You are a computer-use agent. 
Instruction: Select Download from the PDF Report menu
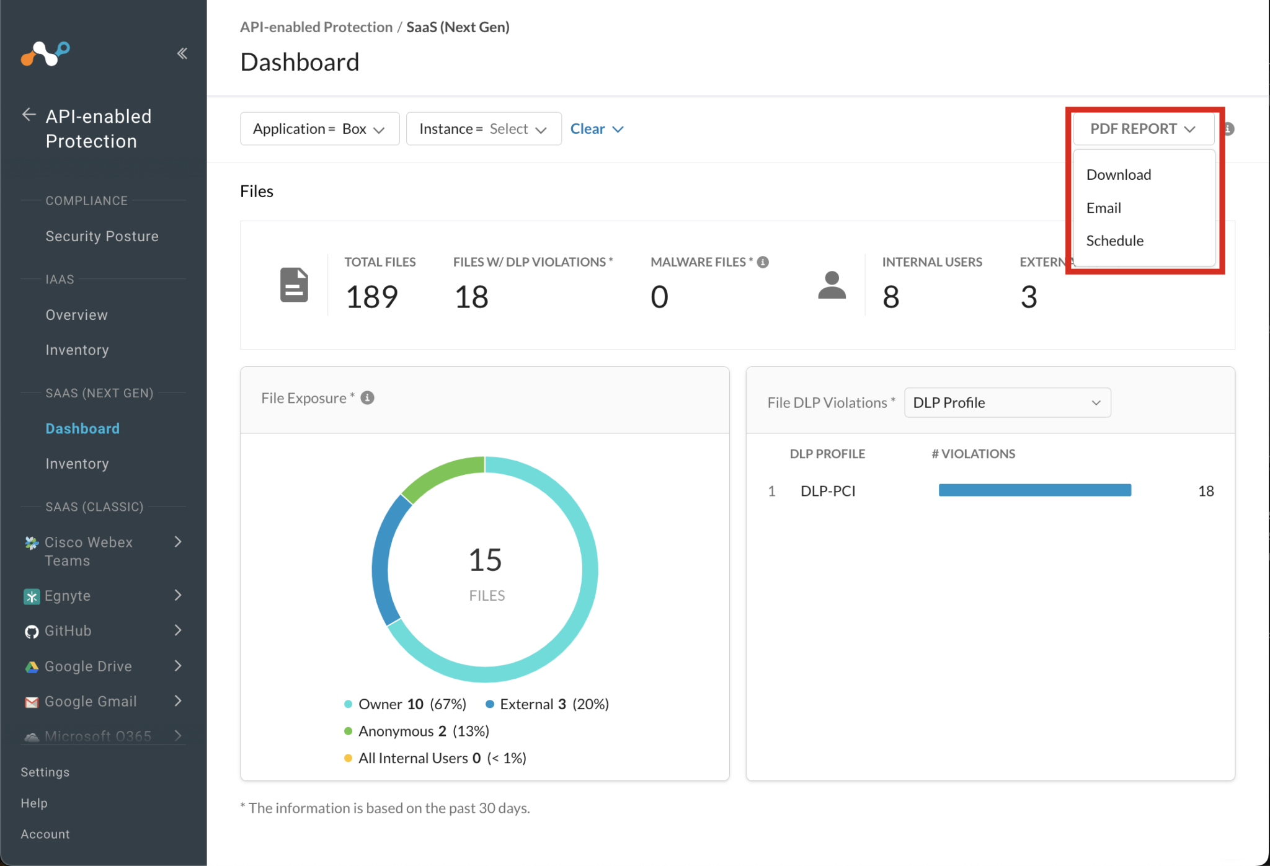click(x=1117, y=174)
